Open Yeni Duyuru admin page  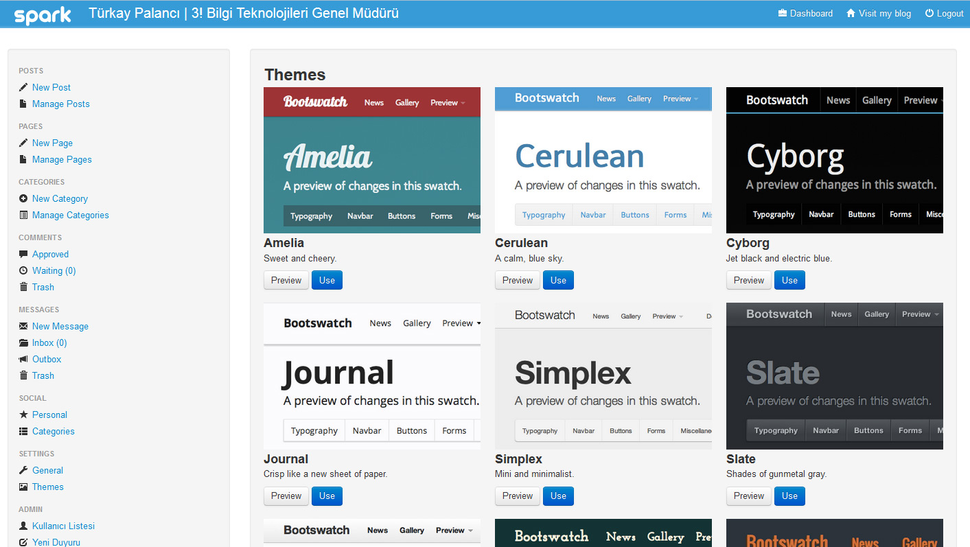coord(56,542)
